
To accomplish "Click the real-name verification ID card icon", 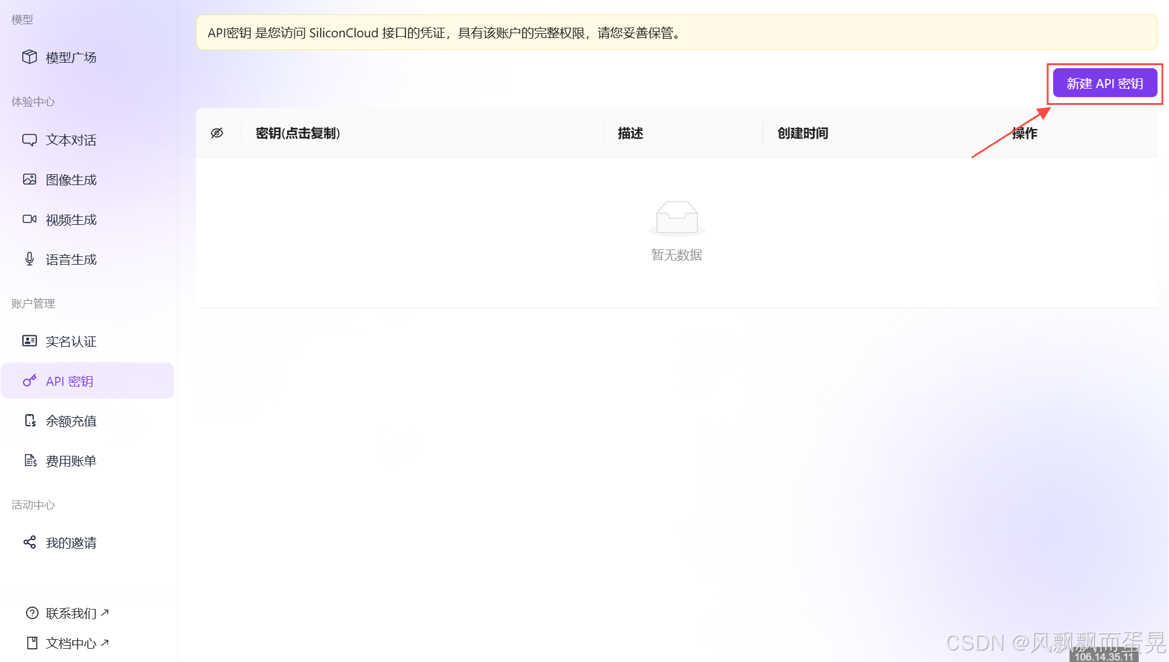I will click(30, 341).
